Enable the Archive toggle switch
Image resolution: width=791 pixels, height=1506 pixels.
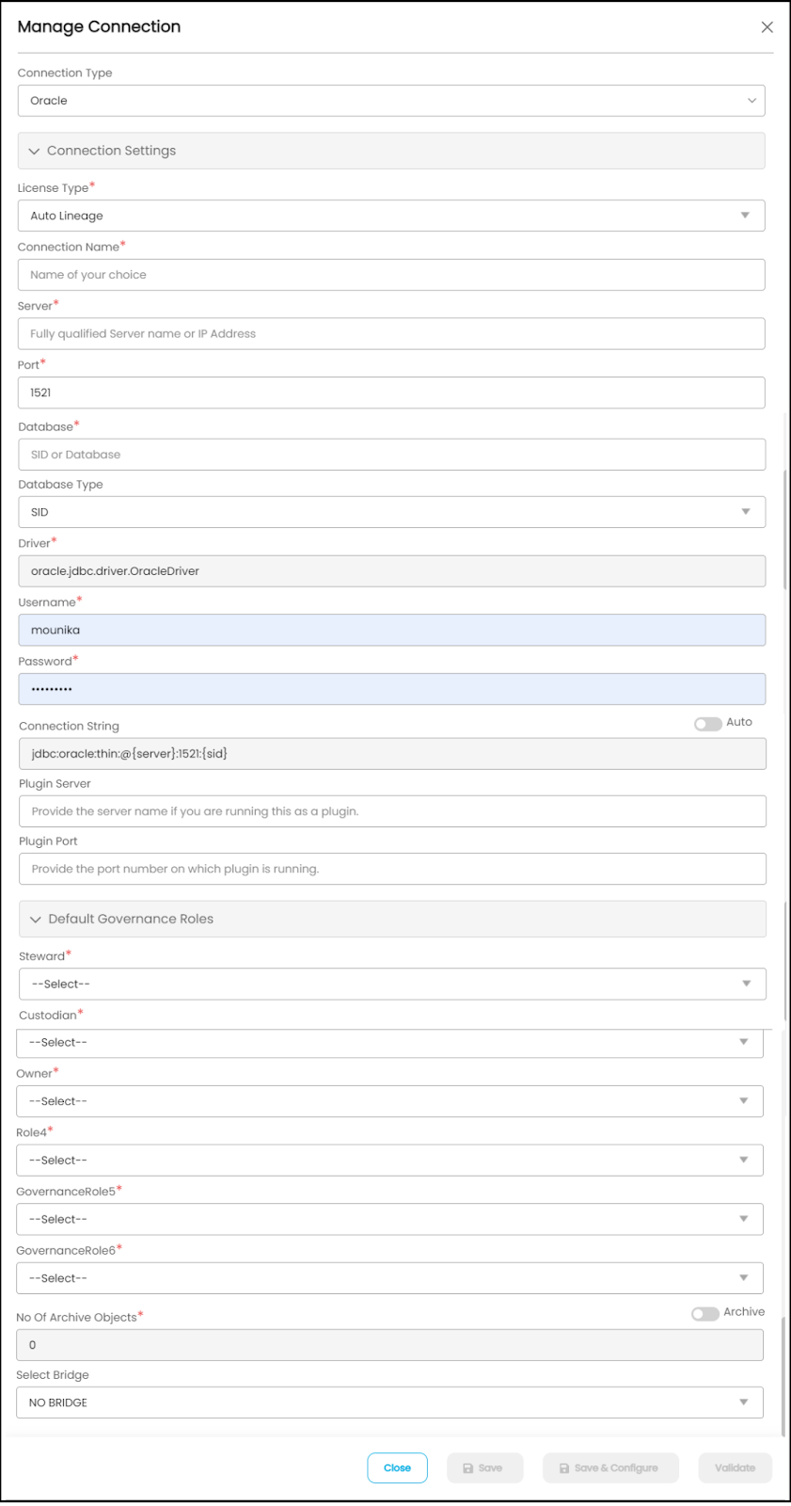pos(704,1314)
